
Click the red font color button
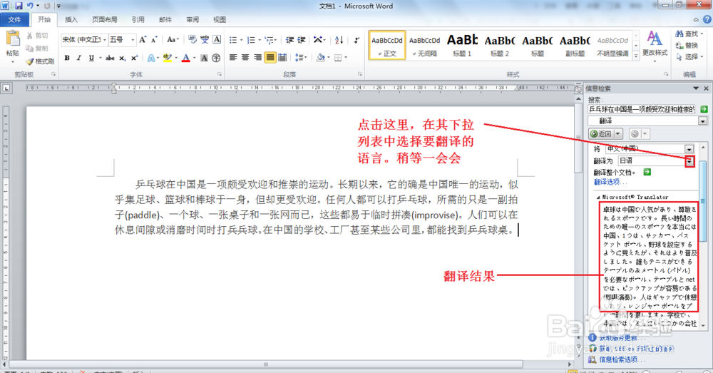coord(185,58)
